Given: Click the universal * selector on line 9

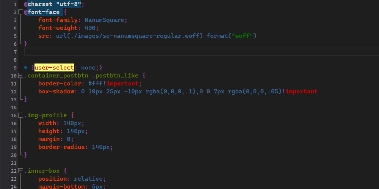Looking at the screenshot, I should click(26, 68).
